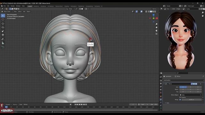Click the blue Z axis on navigation gizmo

pos(154,15)
